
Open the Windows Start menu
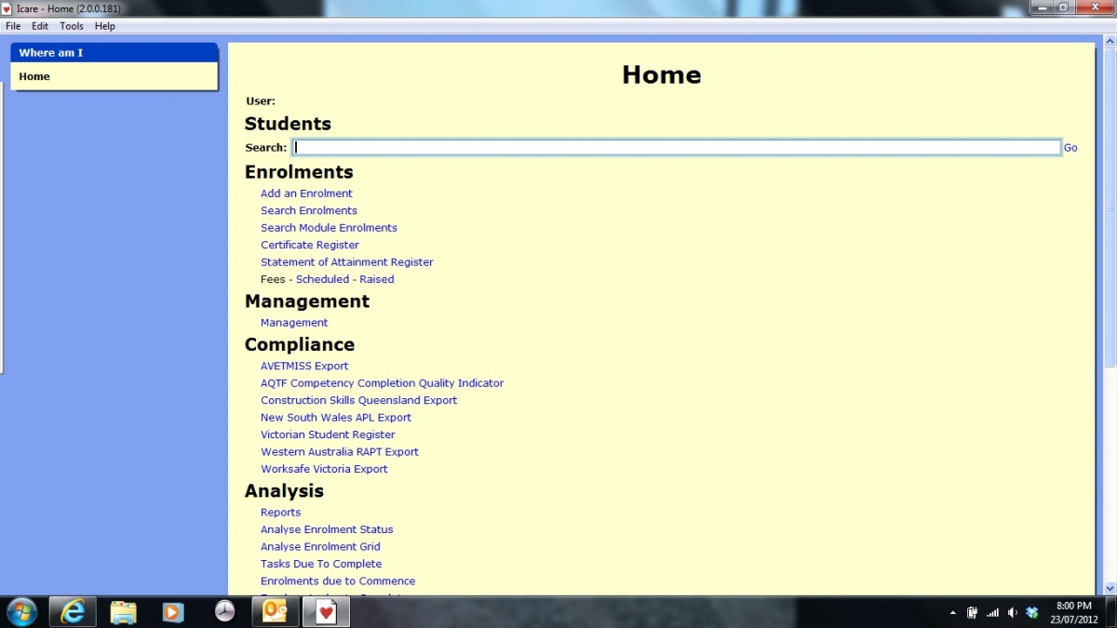[20, 611]
